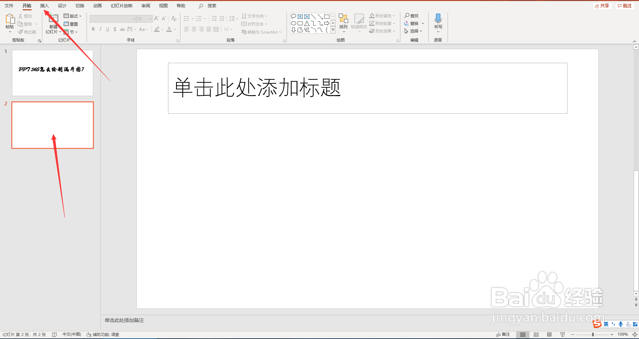Select slide 2 thumbnail in the panel
The image size is (639, 339).
tap(52, 125)
